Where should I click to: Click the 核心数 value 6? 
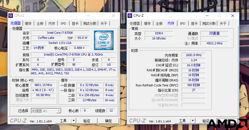(x=85, y=110)
